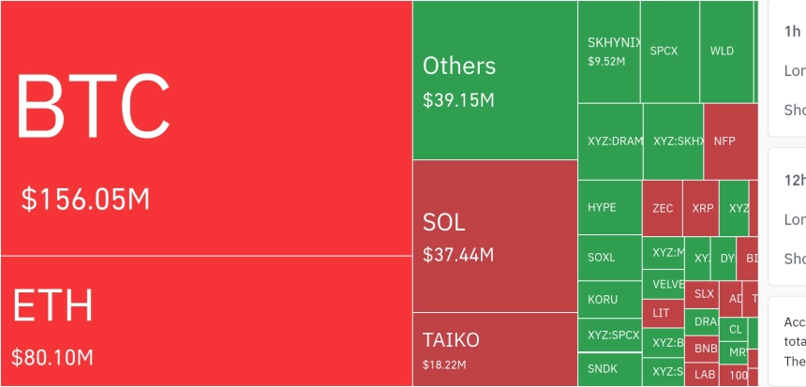Click the XYZ:SPCX tile
Screen dimensions: 806x387
coord(610,335)
